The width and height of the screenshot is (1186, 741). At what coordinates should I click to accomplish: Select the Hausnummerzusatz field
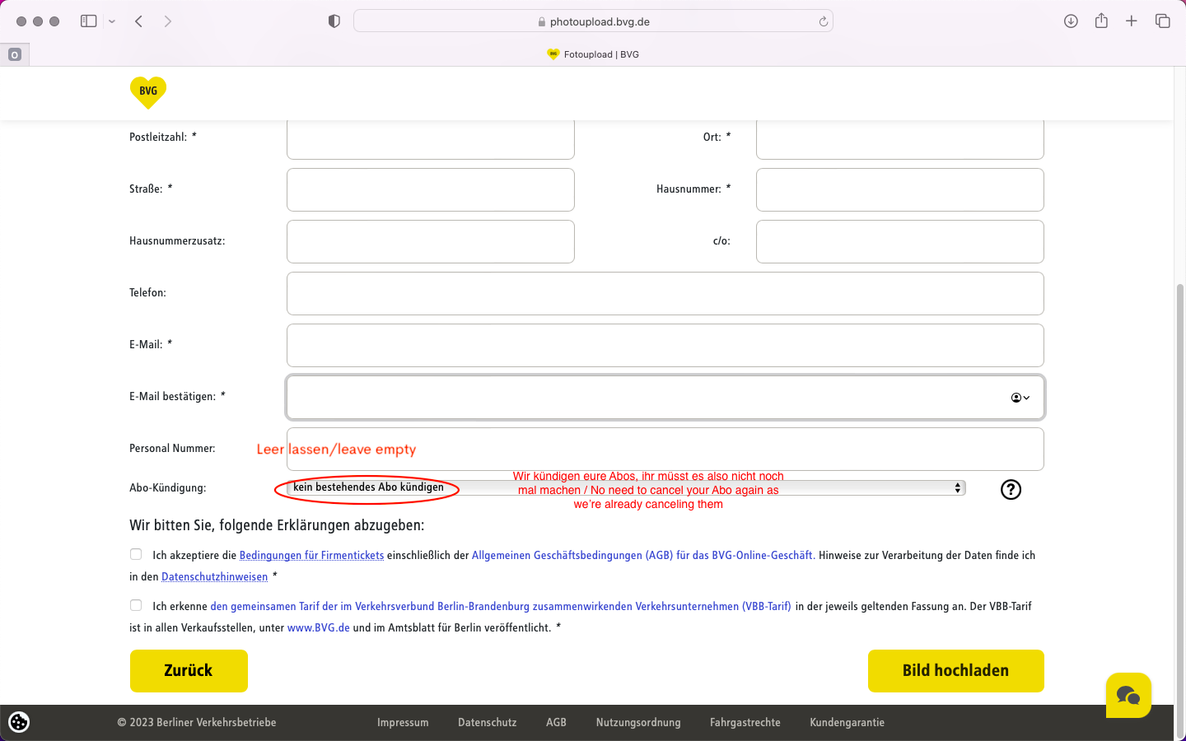431,242
